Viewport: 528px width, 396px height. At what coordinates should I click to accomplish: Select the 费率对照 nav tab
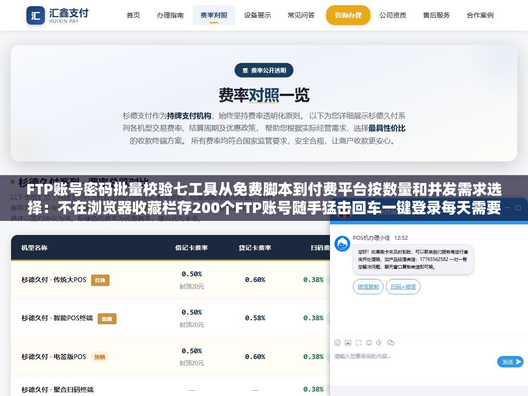pyautogui.click(x=214, y=15)
